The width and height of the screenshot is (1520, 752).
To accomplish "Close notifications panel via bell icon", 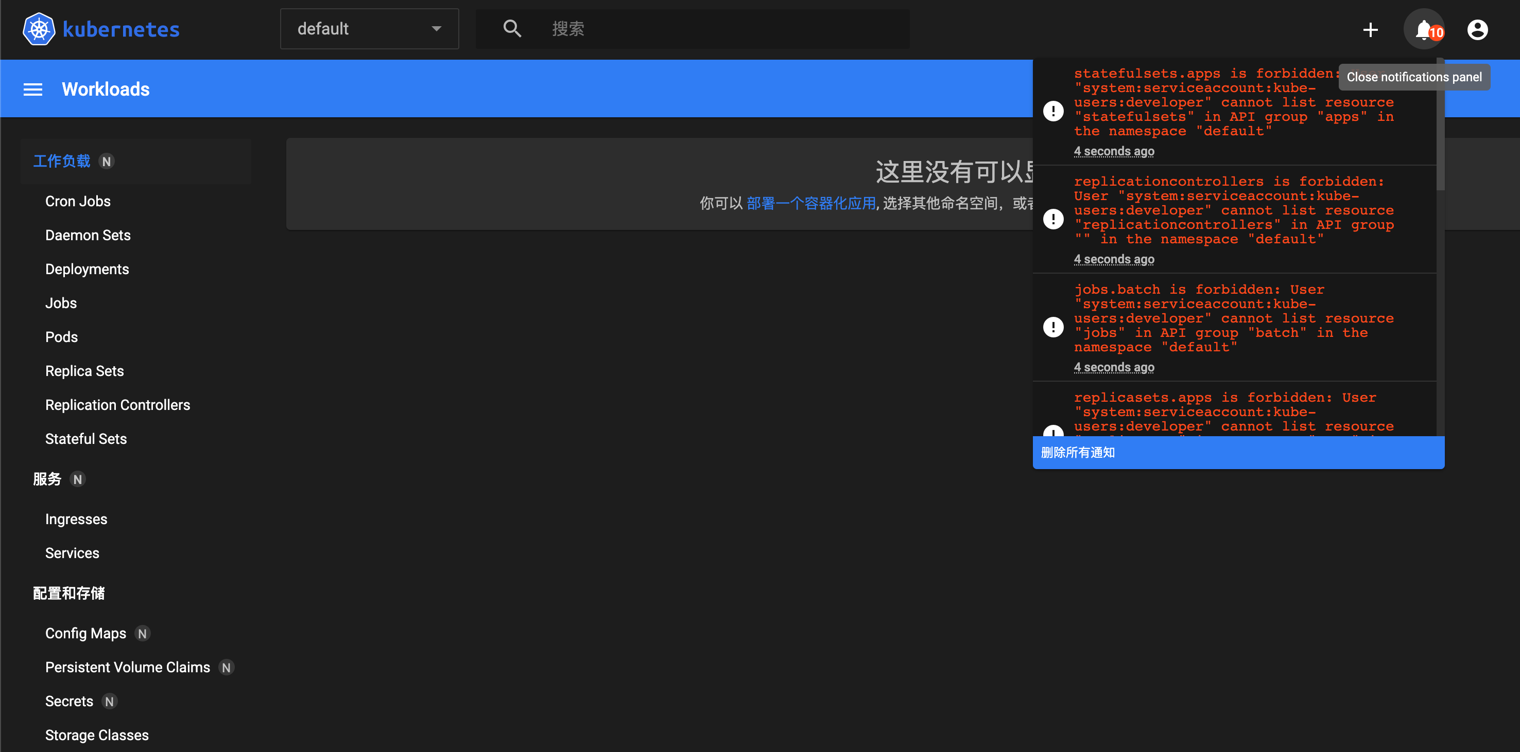I will pyautogui.click(x=1423, y=29).
